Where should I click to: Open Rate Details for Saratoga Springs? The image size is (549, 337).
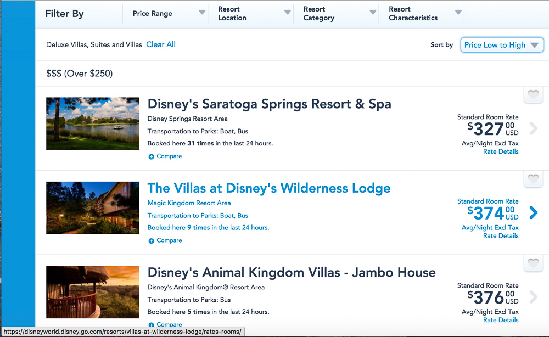pos(501,151)
